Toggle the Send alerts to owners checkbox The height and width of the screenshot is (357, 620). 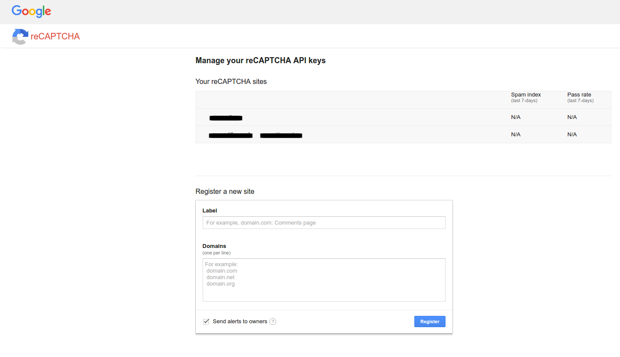(x=206, y=322)
